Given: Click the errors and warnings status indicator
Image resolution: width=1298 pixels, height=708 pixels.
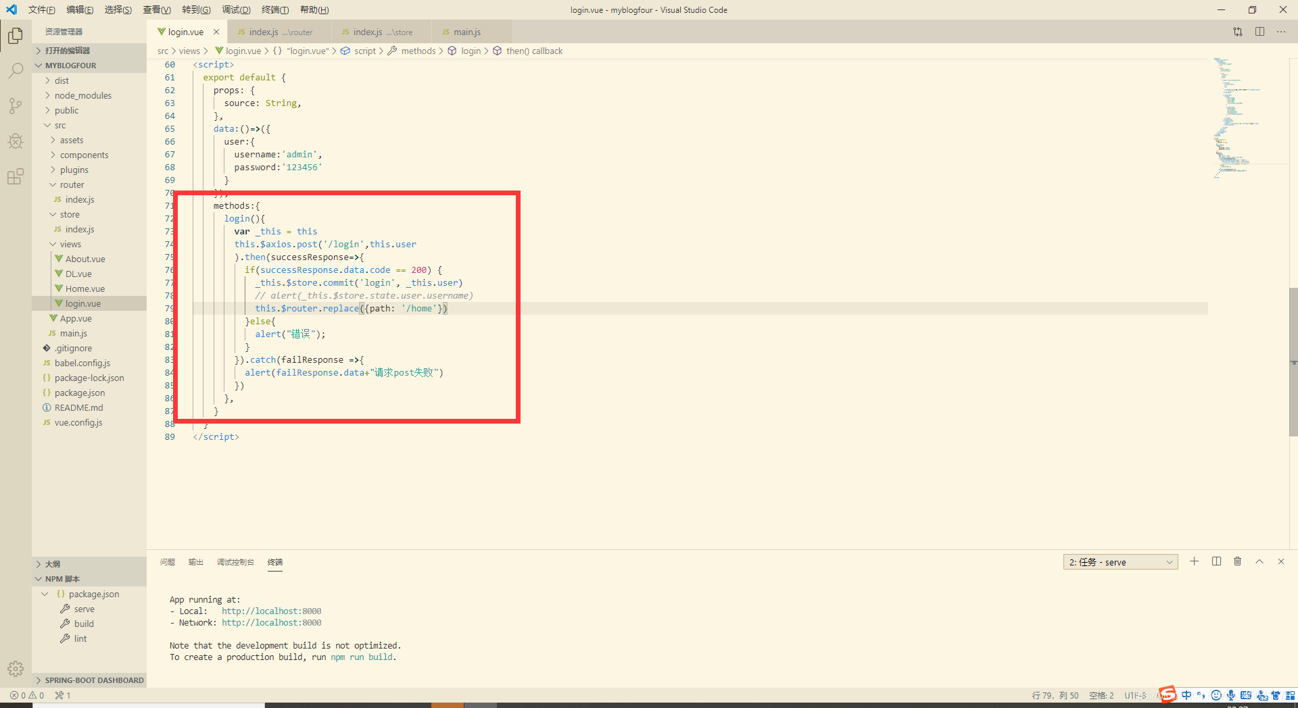Looking at the screenshot, I should 27,695.
